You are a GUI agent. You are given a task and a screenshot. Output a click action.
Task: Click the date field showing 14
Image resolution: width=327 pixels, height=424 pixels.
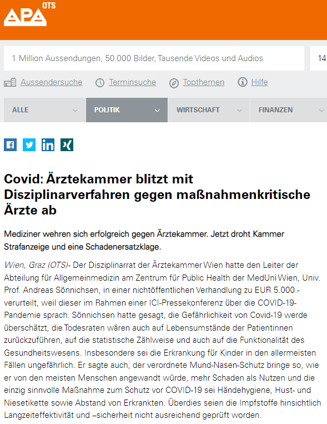(x=319, y=58)
